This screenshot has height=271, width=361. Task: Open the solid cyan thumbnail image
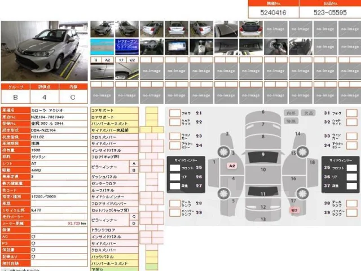(x=102, y=47)
